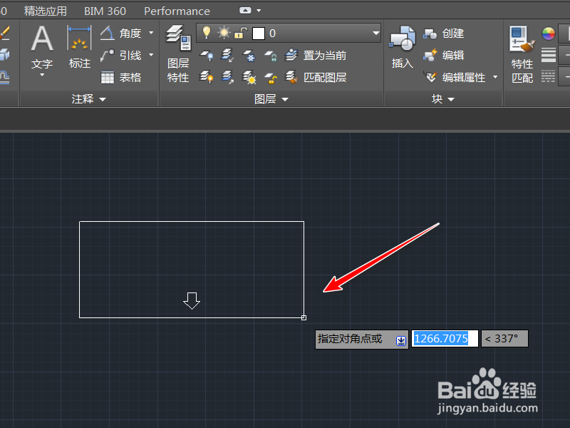Click the Unlock layer open padlock icon
This screenshot has height=428, width=570.
(x=271, y=78)
